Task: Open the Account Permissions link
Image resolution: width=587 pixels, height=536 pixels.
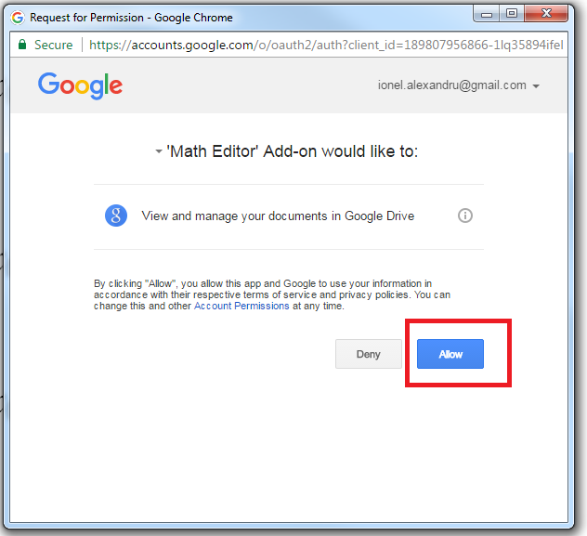Action: point(242,307)
